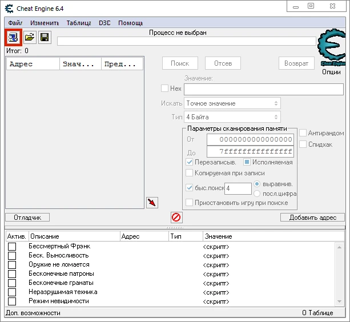Click the cheat table scrollbar down arrow
The width and height of the screenshot is (350, 322).
pyautogui.click(x=339, y=301)
